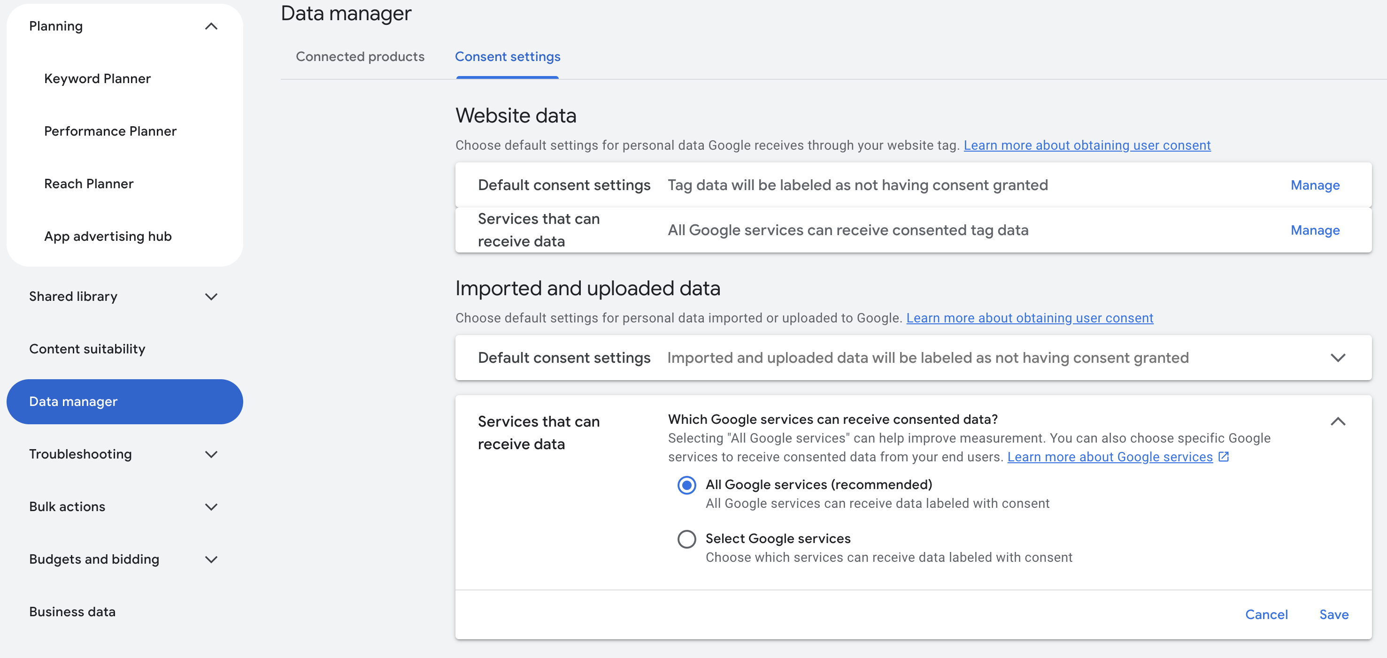Click the Bulk actions label
1387x658 pixels.
tap(67, 507)
